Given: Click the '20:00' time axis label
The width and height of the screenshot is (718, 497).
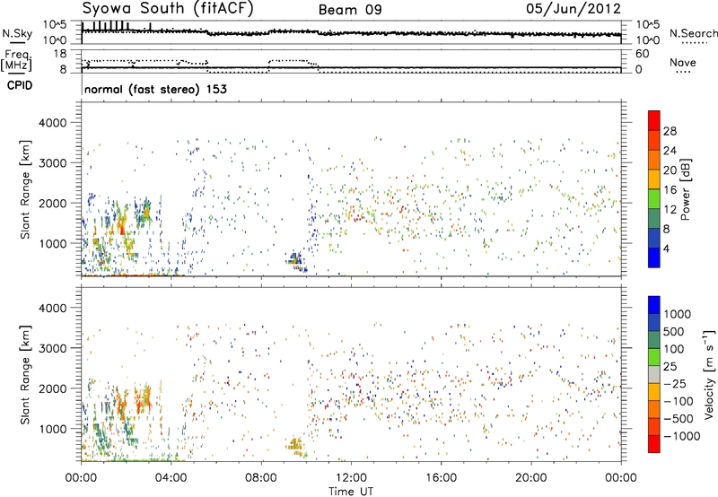Looking at the screenshot, I should point(531,478).
